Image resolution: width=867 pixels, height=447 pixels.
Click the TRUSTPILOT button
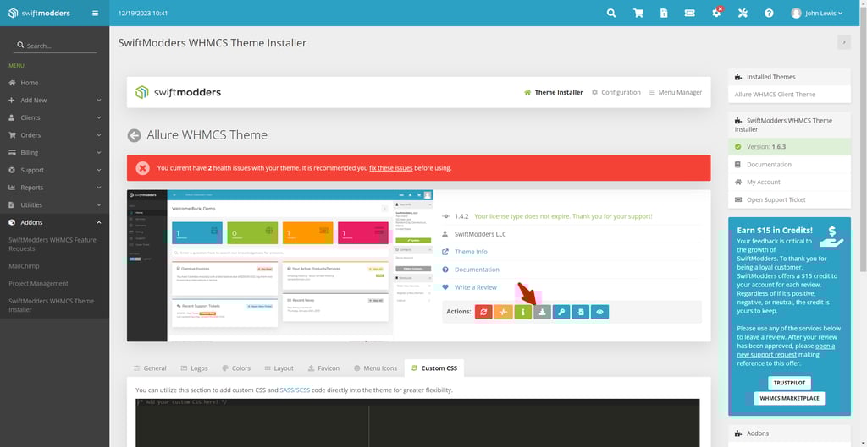(x=789, y=383)
